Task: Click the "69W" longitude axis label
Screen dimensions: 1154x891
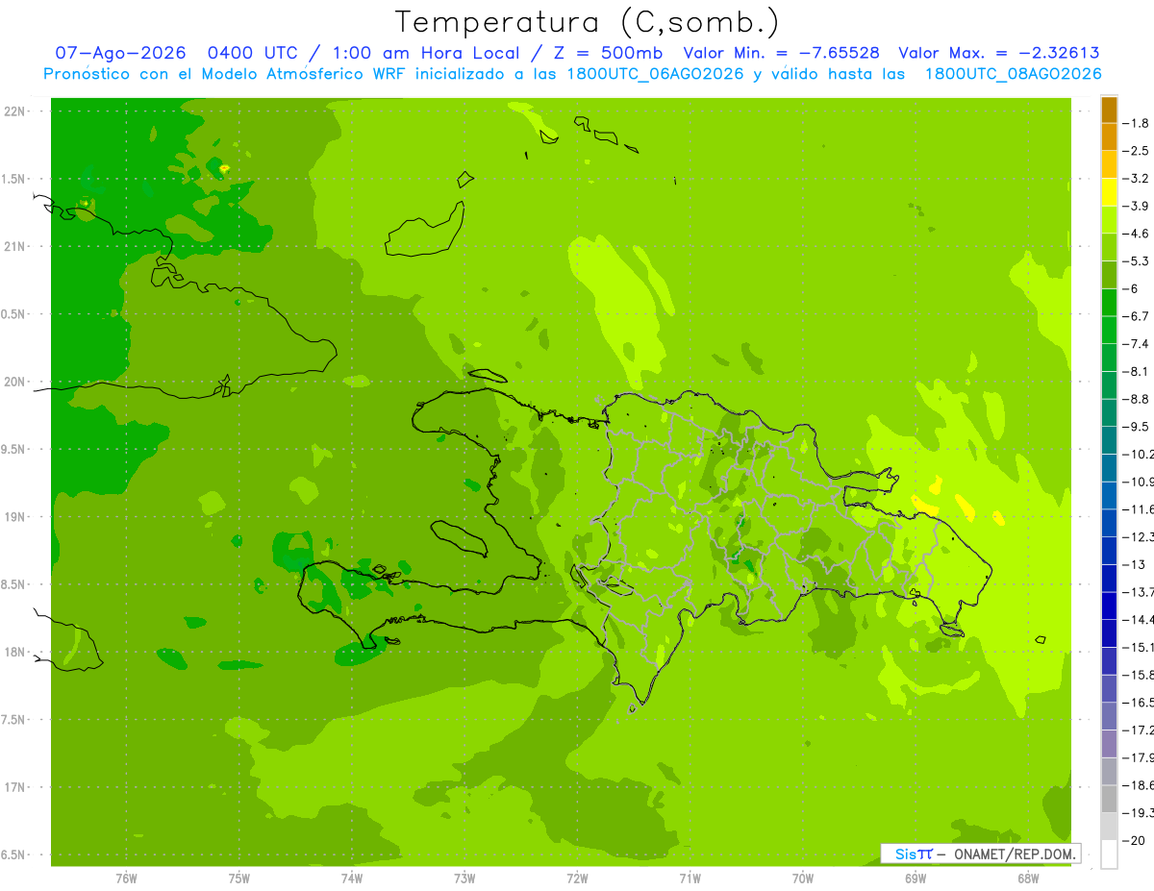Action: click(916, 879)
